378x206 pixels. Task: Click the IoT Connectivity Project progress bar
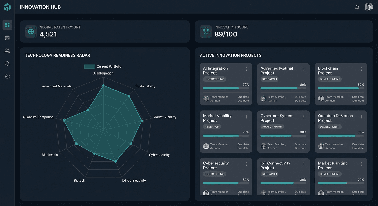[283, 183]
